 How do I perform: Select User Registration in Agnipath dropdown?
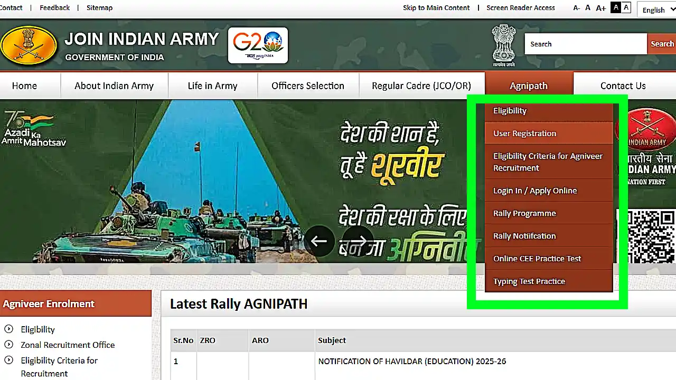pos(549,134)
